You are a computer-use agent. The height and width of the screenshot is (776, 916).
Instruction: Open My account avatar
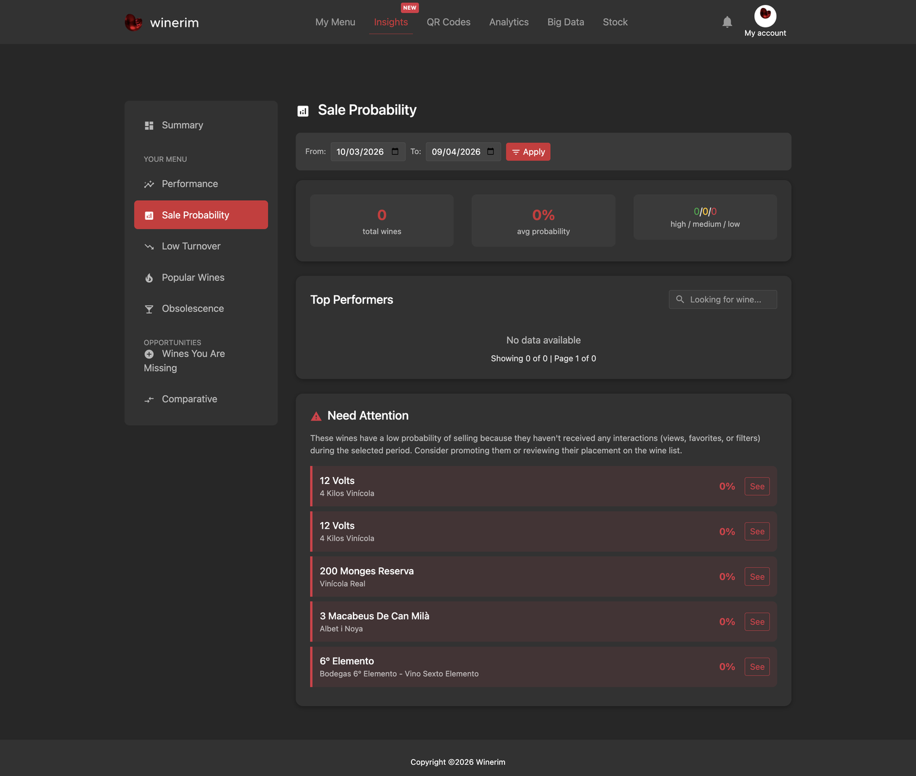point(765,16)
